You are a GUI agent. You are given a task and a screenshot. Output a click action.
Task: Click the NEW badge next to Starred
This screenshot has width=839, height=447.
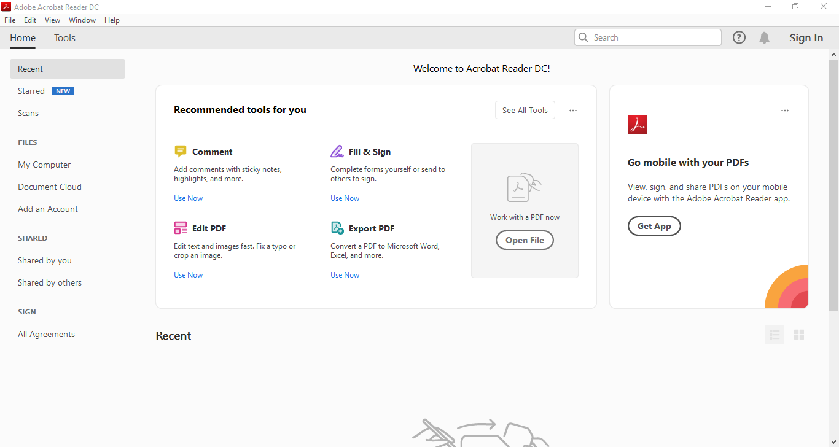[x=63, y=91]
